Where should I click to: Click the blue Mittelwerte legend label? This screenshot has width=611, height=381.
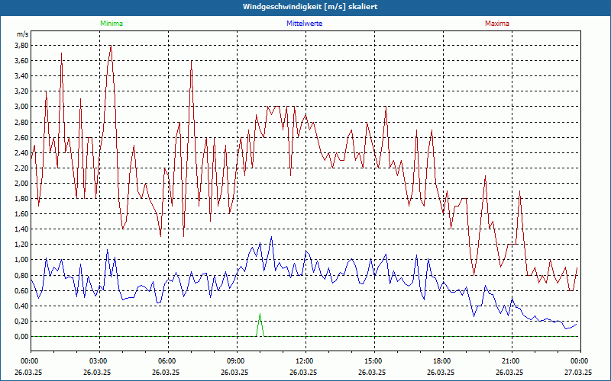coord(304,24)
